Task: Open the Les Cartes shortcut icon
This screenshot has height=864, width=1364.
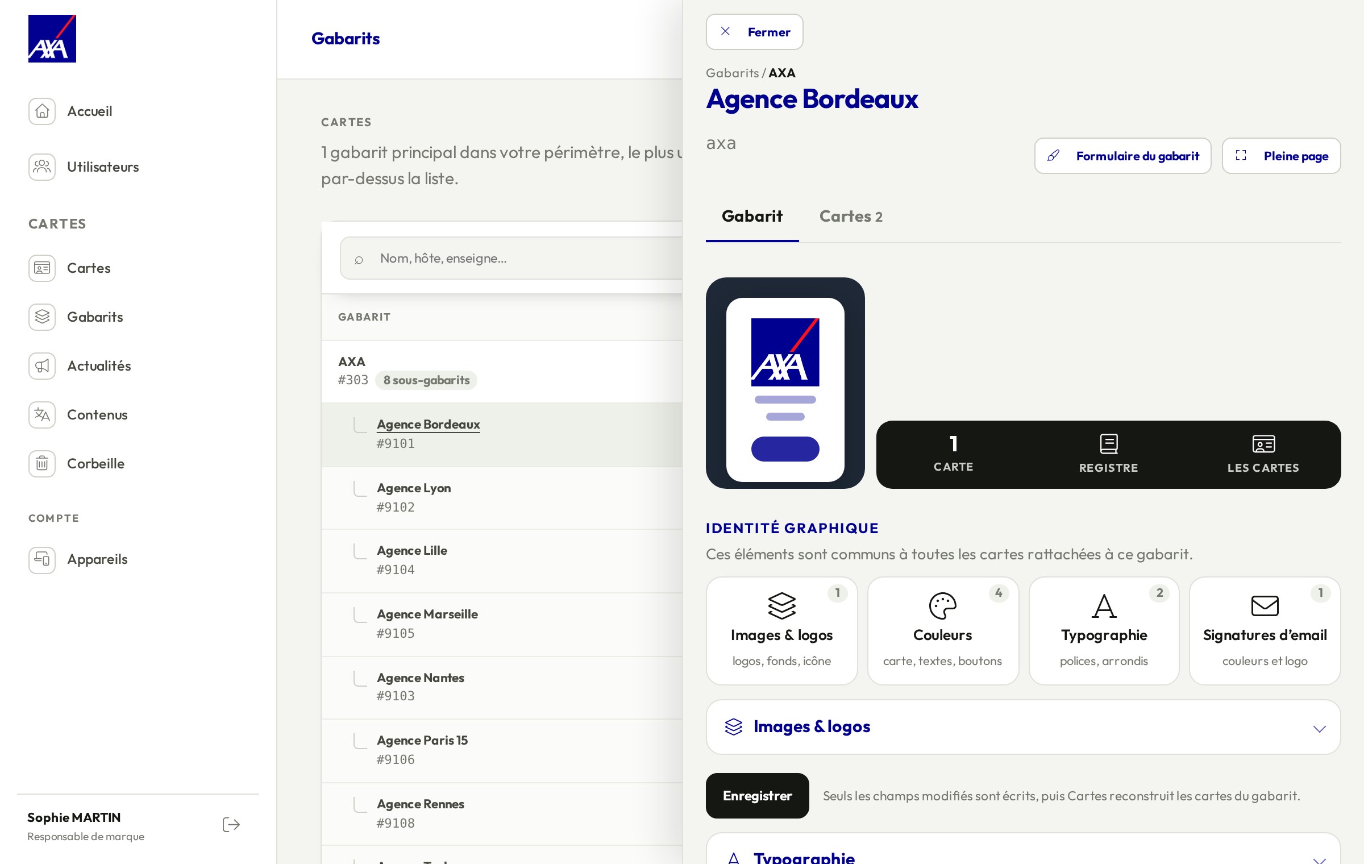Action: [x=1263, y=444]
